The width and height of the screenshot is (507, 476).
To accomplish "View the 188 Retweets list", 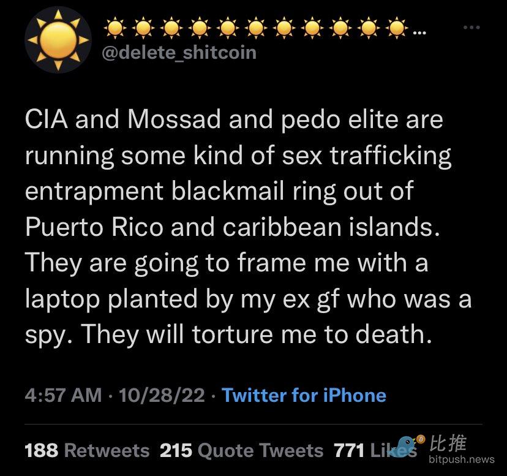I will click(x=86, y=451).
